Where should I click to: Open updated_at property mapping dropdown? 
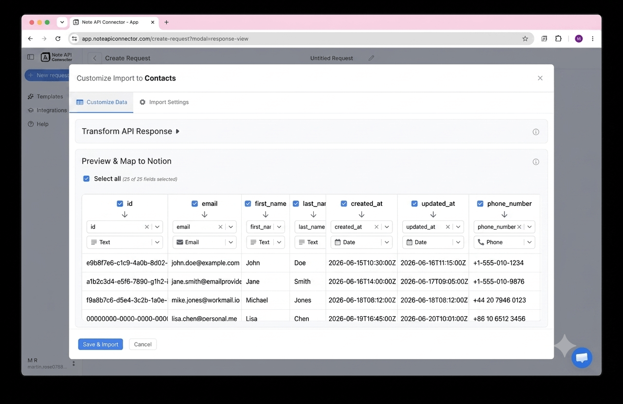click(x=458, y=227)
